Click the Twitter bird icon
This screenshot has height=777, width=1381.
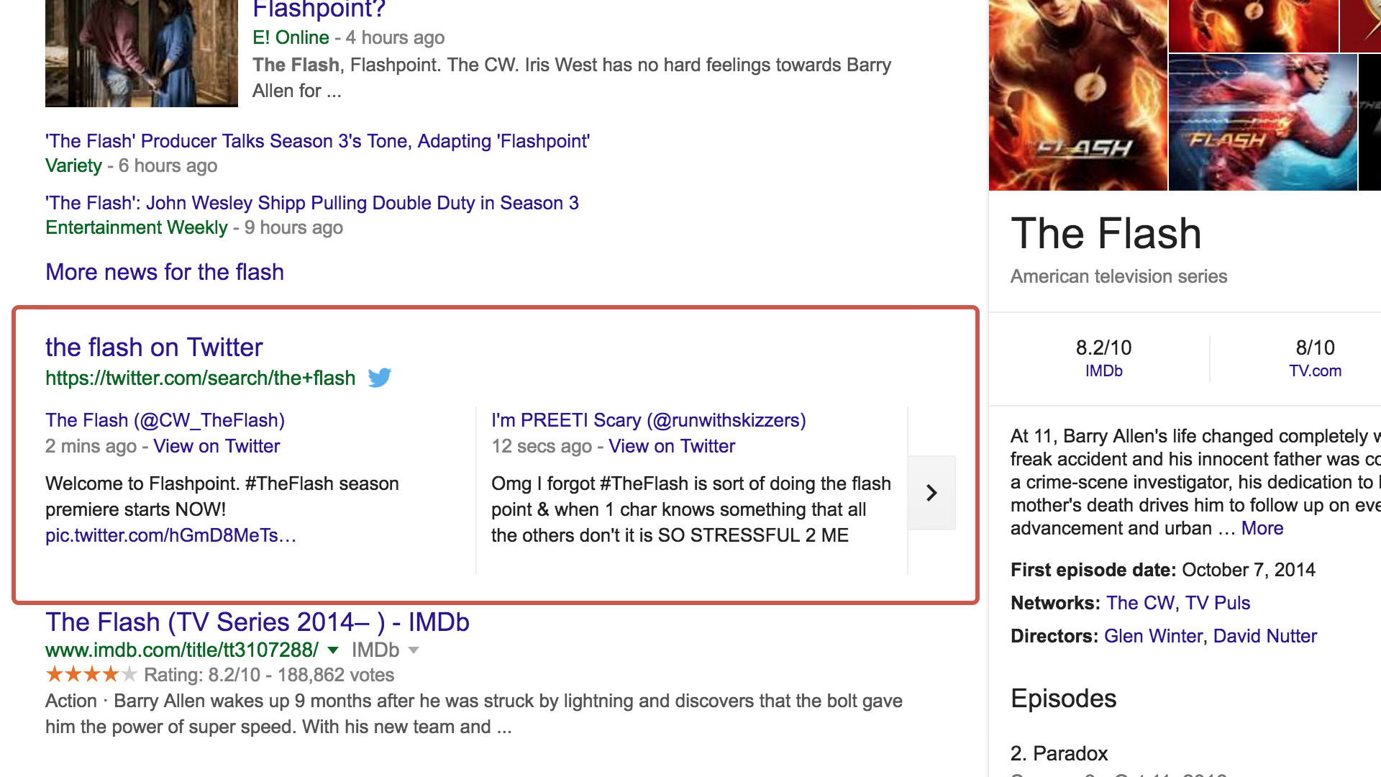tap(380, 378)
